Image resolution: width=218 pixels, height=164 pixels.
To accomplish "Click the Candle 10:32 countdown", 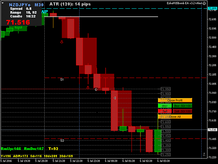I will click(x=23, y=16).
